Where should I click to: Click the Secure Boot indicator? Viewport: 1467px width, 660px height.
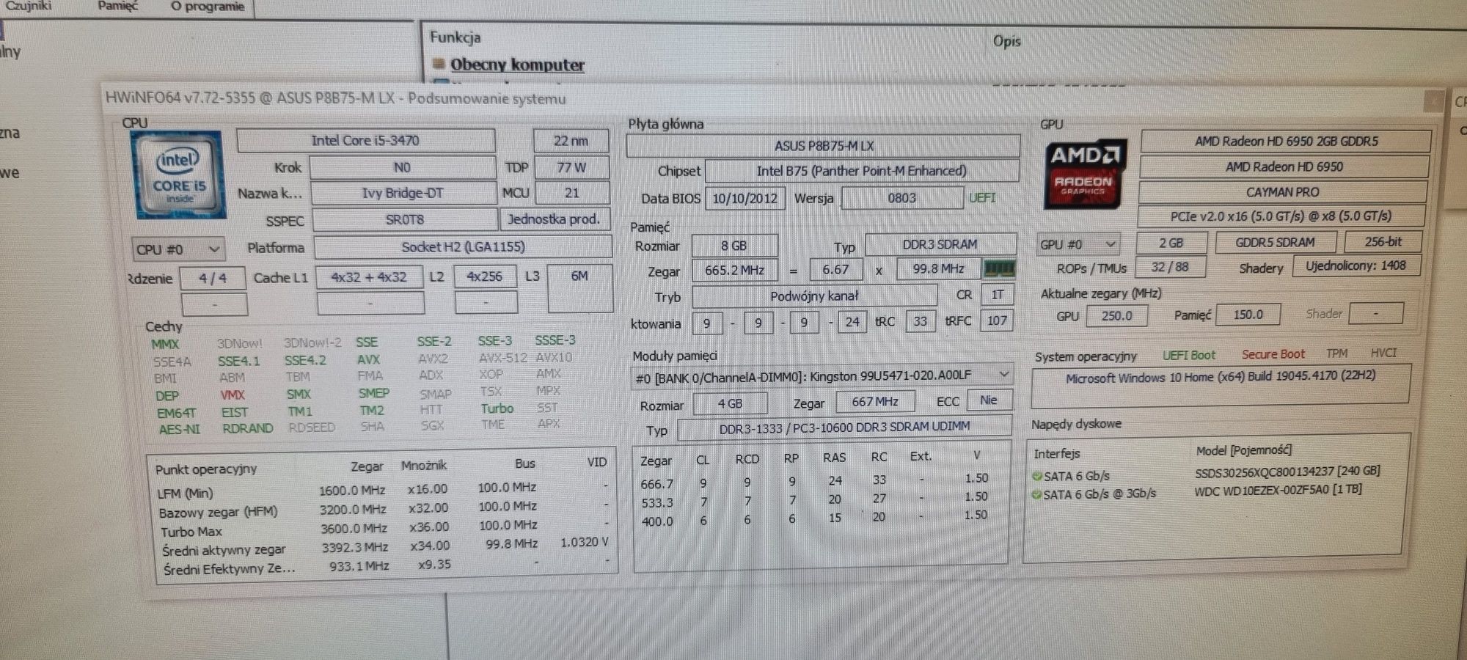coord(1273,354)
